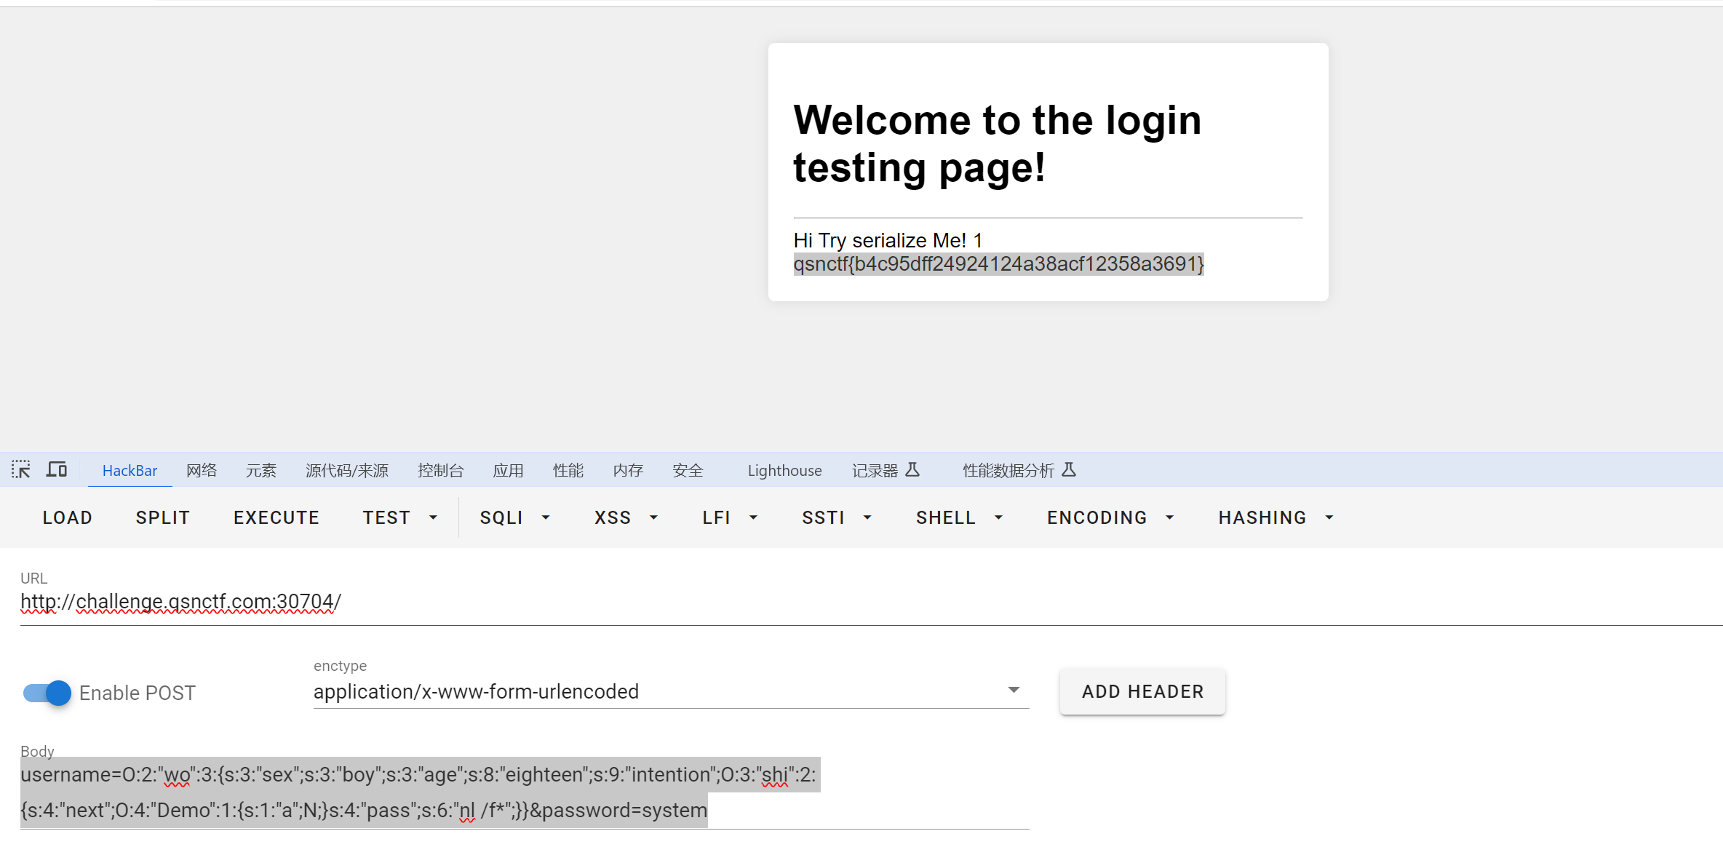Click the 'Hi Try serialize Me! 1' text
Viewport: 1723px width, 847px height.
tap(888, 240)
